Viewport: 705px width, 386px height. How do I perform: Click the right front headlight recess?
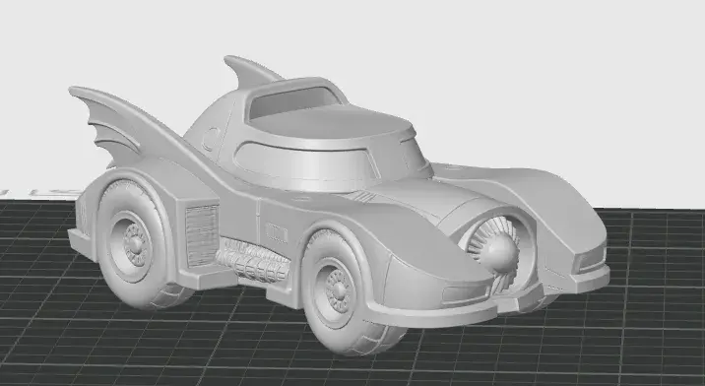[589, 257]
